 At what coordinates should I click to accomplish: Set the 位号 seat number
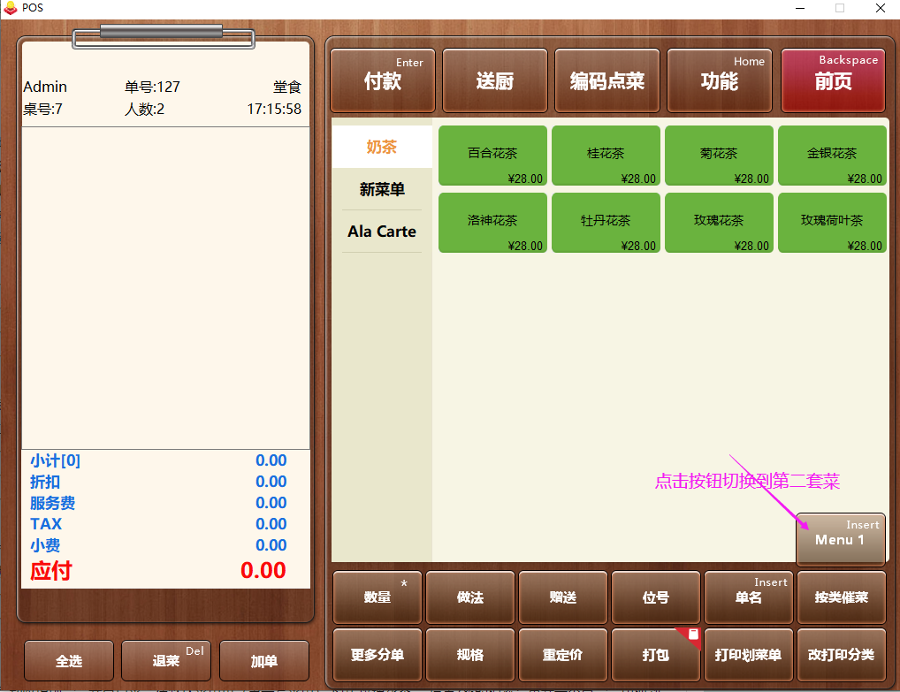tap(655, 597)
